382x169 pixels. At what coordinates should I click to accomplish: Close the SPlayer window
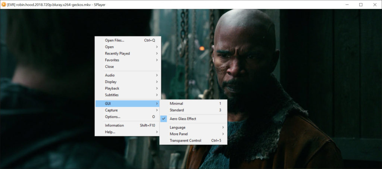(375, 4)
